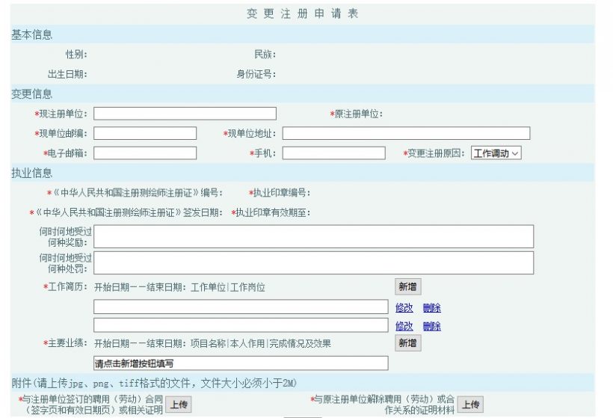Click 删除 for the first work history row
This screenshot has height=418, width=613.
click(x=432, y=308)
